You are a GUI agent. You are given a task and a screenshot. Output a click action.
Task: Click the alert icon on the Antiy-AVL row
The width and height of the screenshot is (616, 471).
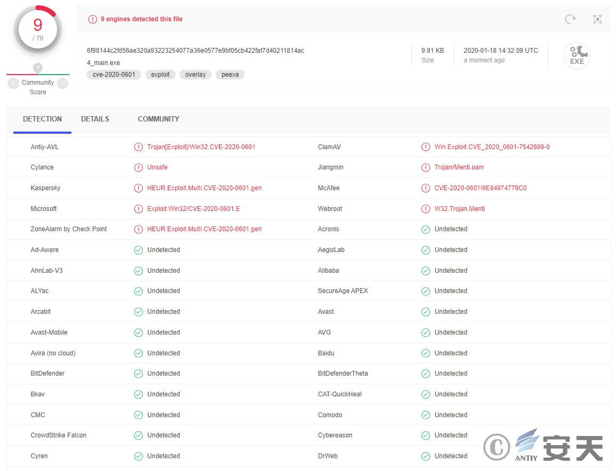click(139, 147)
